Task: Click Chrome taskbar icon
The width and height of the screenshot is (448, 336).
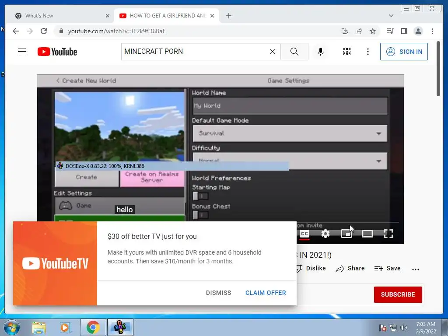Action: pyautogui.click(x=93, y=327)
